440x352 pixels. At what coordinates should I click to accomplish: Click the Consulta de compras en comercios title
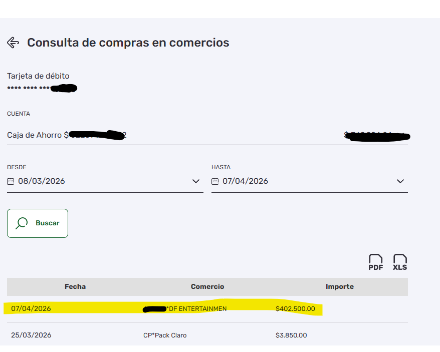pyautogui.click(x=128, y=43)
